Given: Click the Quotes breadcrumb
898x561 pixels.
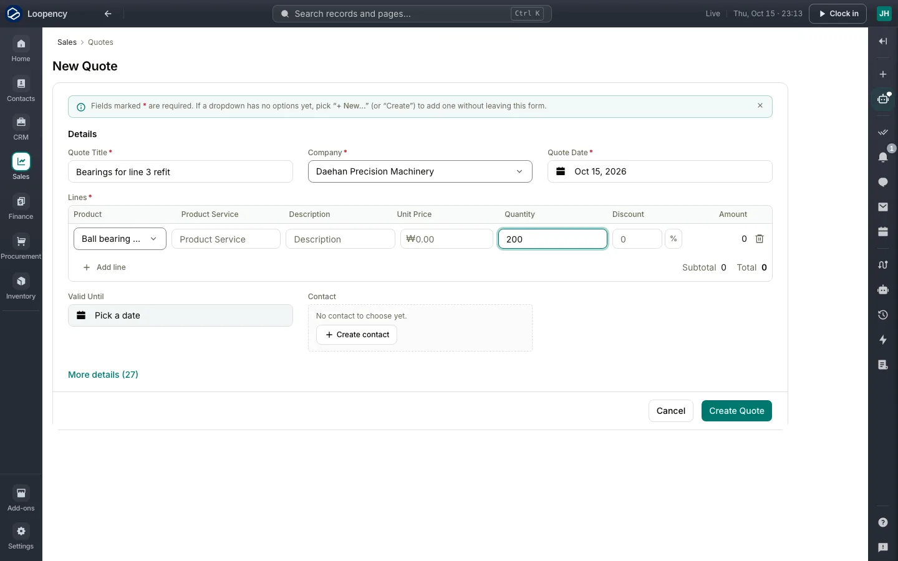Looking at the screenshot, I should [100, 42].
